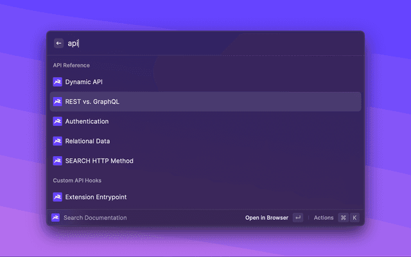Viewport: 411px width, 257px height.
Task: Click the Relational Data item icon
Action: (x=57, y=141)
